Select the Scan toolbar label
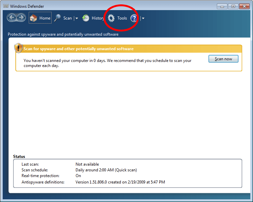The height and width of the screenshot is (202, 253). point(67,18)
